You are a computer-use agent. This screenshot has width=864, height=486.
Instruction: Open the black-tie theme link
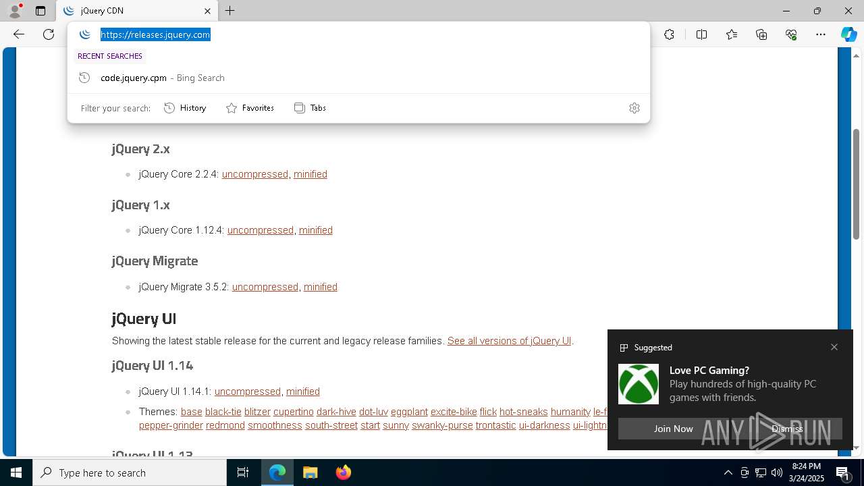pos(223,412)
